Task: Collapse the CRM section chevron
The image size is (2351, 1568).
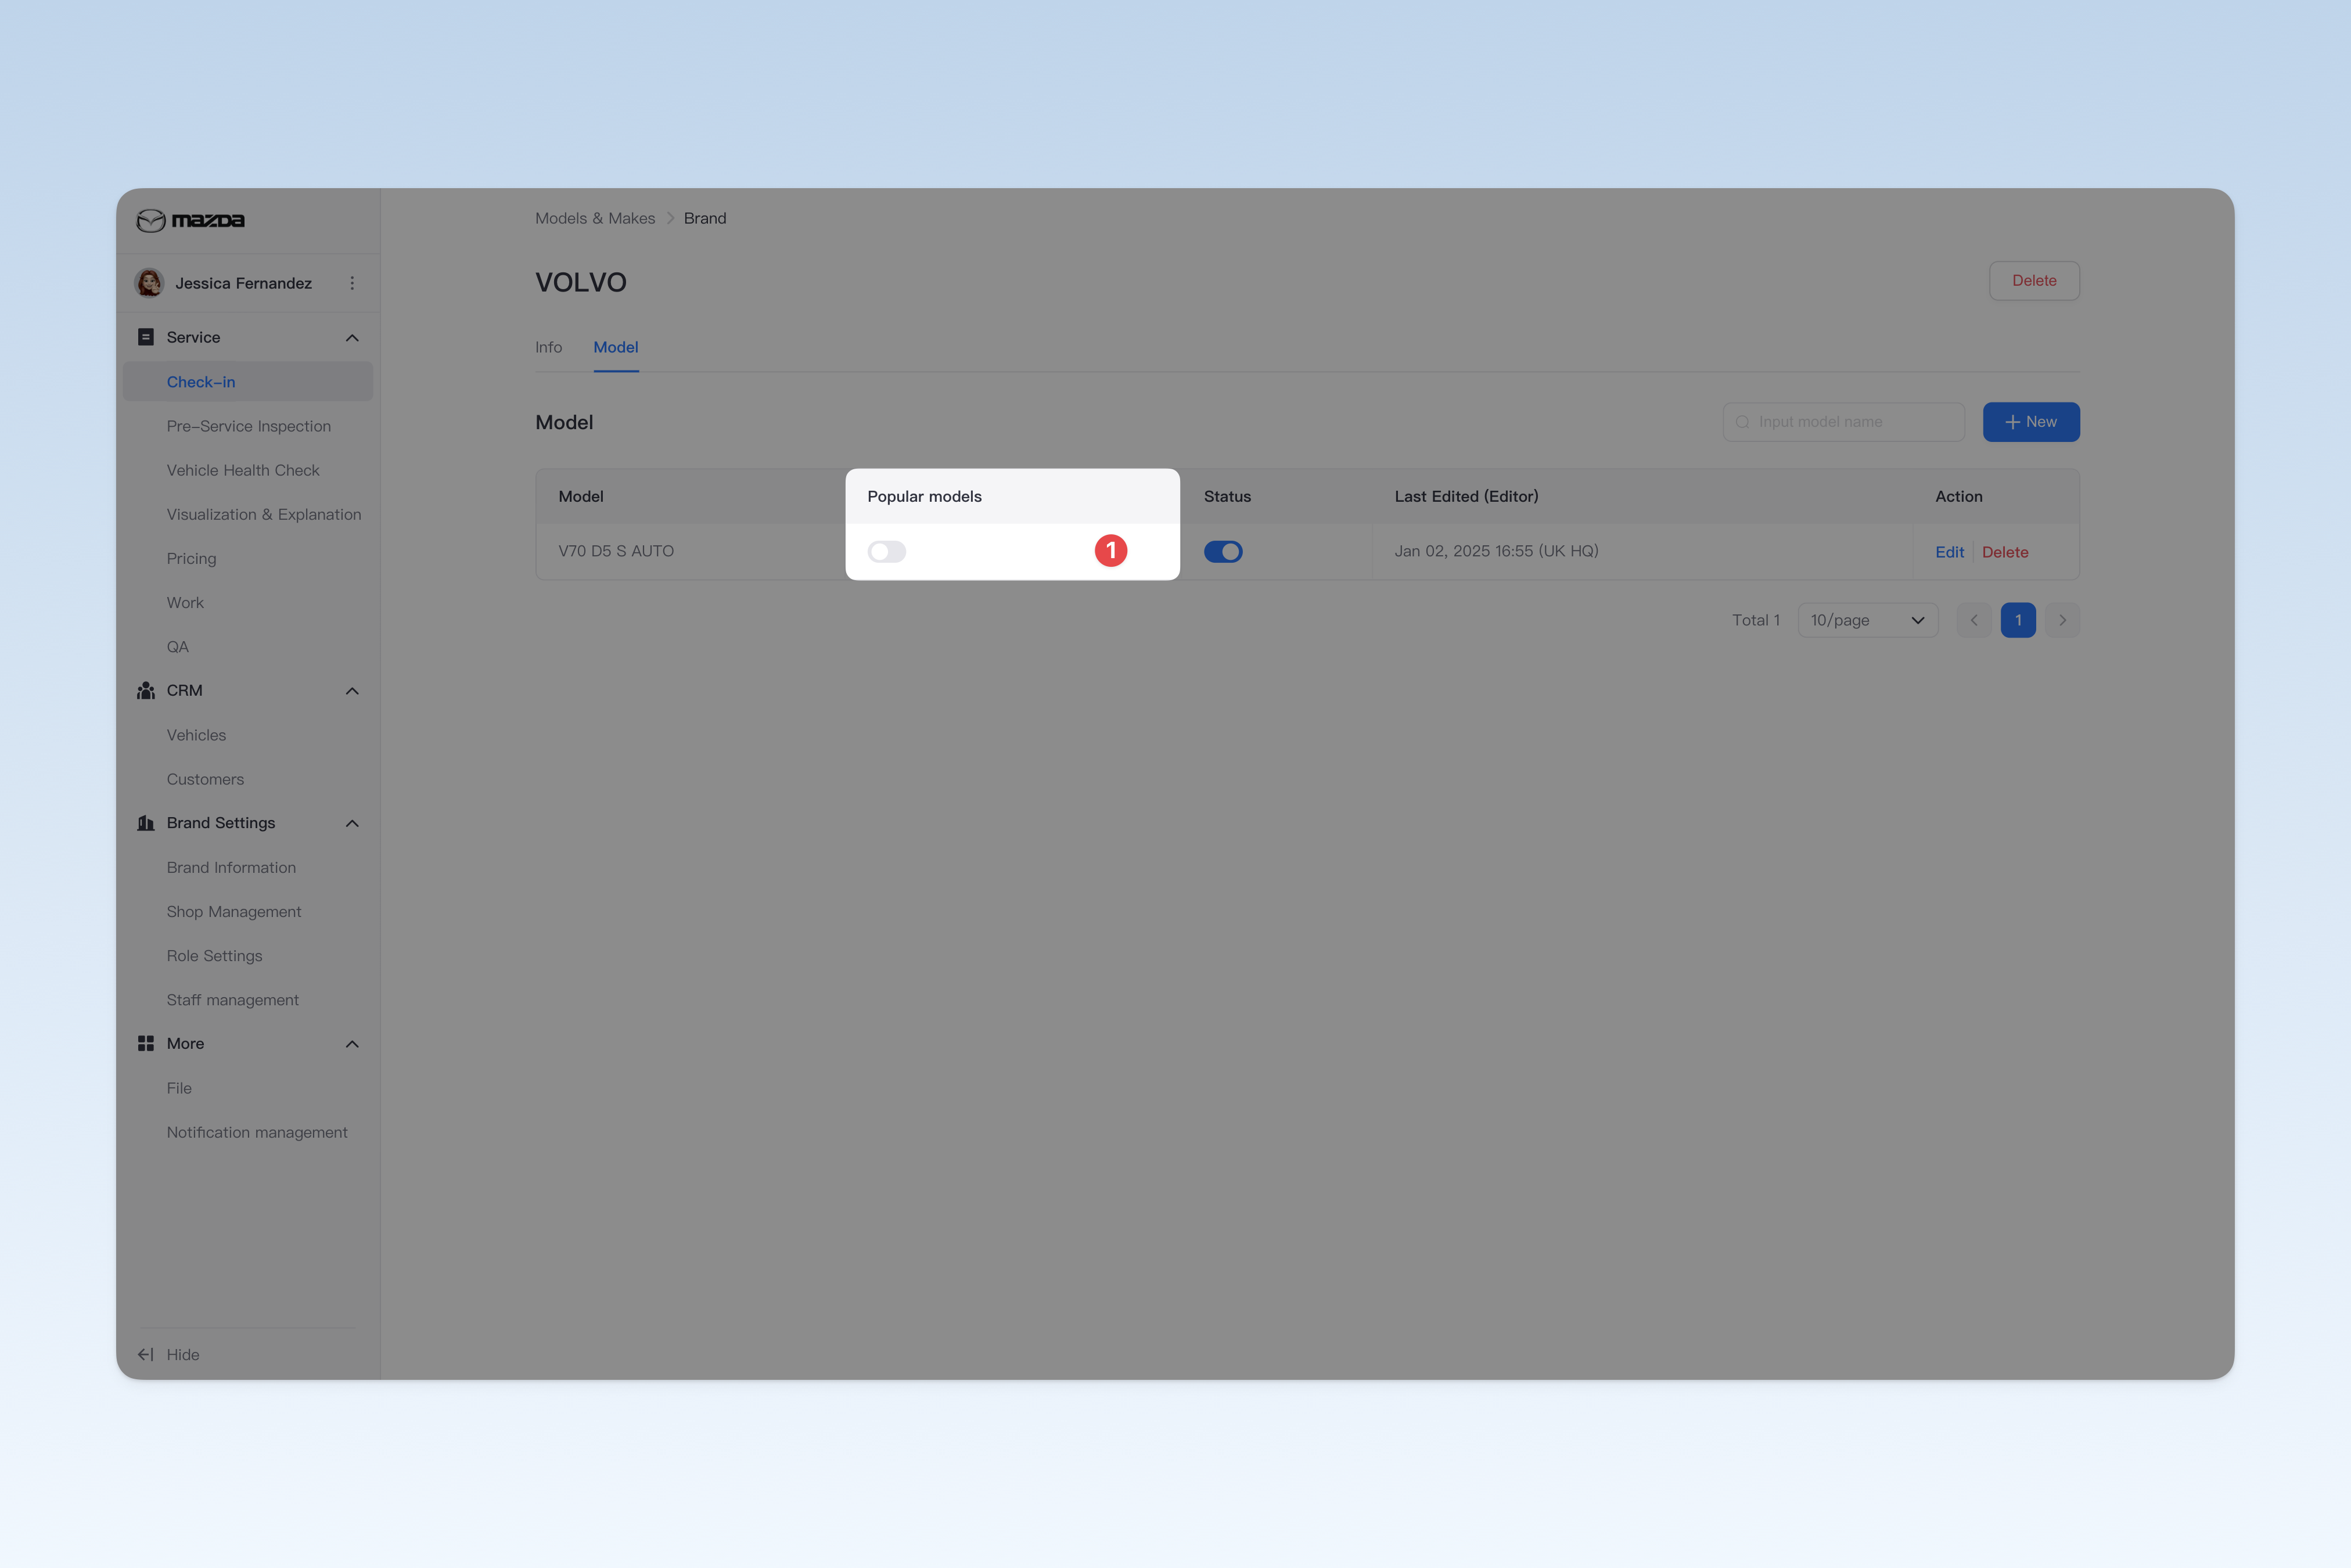Action: 352,691
